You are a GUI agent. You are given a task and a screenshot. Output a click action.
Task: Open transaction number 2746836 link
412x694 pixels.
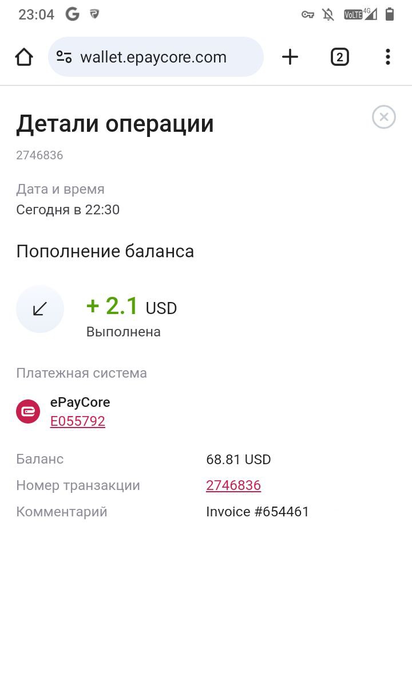click(233, 485)
